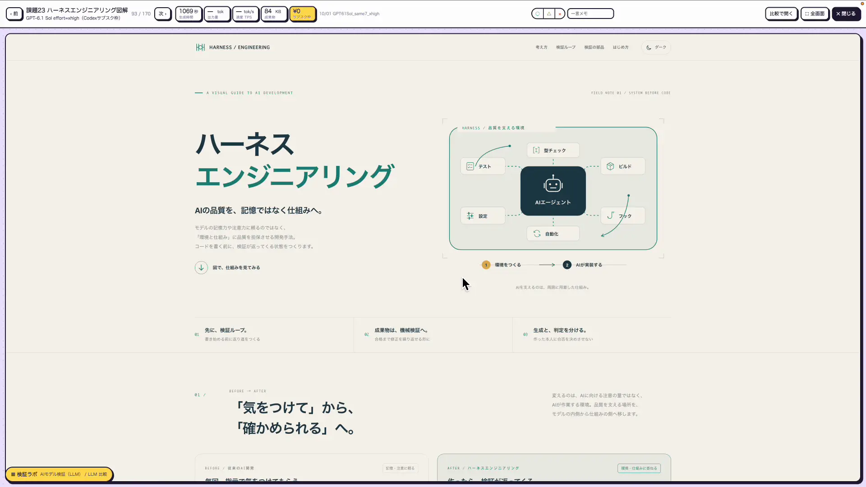Mark rating with green circle button

pyautogui.click(x=537, y=14)
